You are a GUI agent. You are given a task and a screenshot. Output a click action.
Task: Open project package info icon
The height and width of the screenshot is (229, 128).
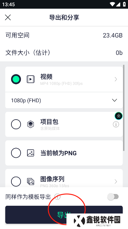click(x=116, y=125)
